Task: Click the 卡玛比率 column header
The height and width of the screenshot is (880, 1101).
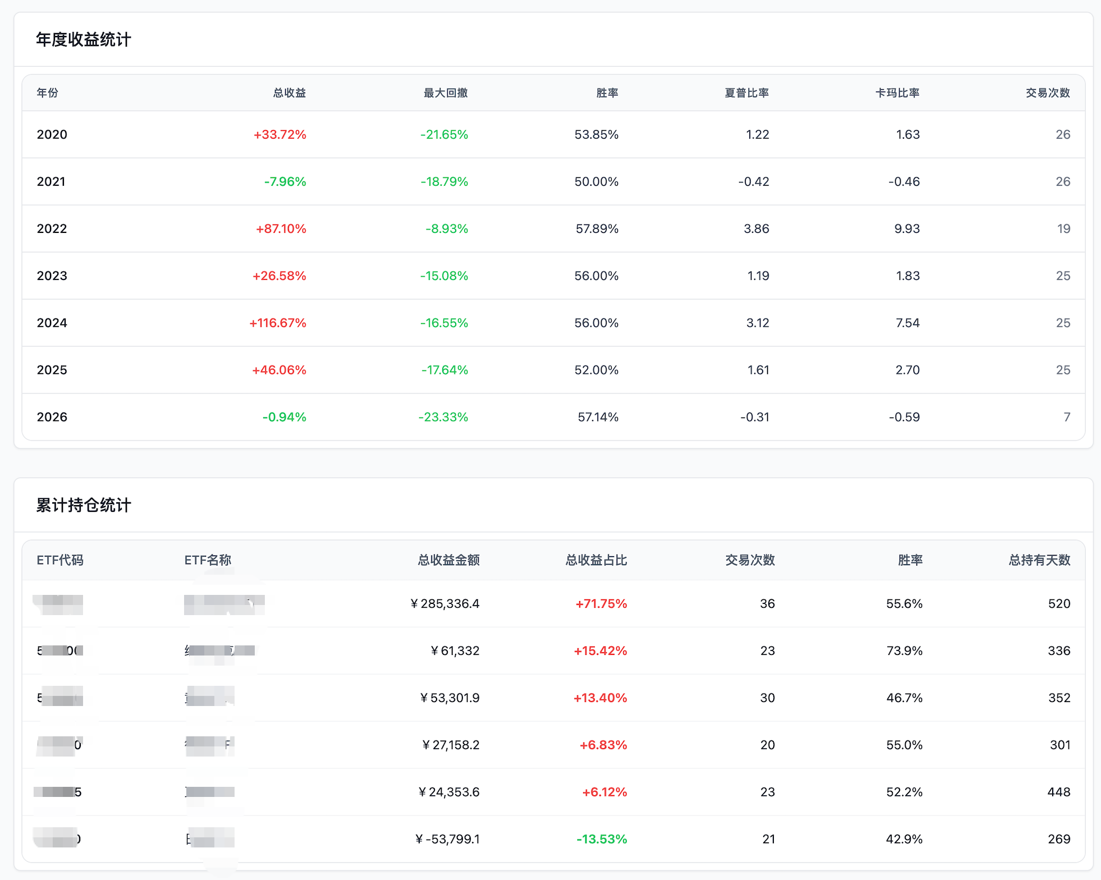Action: pos(897,93)
